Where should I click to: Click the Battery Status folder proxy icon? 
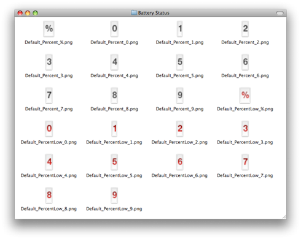click(134, 13)
